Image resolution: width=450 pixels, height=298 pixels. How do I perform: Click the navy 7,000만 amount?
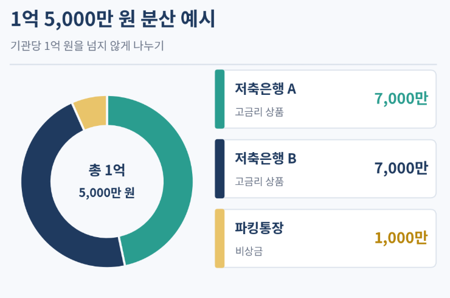[401, 168]
